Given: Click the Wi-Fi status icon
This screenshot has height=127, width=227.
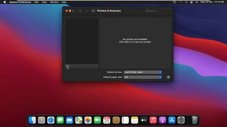Looking at the screenshot, I should click(181, 2).
